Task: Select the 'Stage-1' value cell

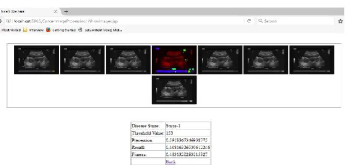Action: 188,126
